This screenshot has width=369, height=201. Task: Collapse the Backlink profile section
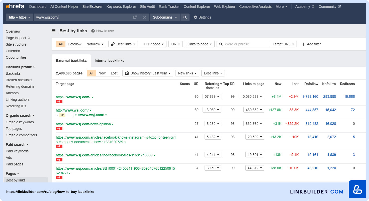click(x=20, y=67)
